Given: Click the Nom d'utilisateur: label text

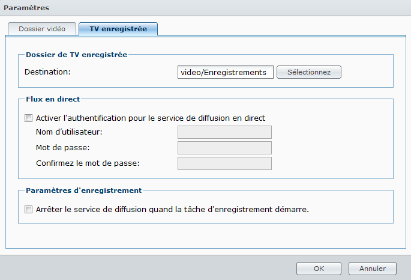Looking at the screenshot, I should [x=70, y=132].
